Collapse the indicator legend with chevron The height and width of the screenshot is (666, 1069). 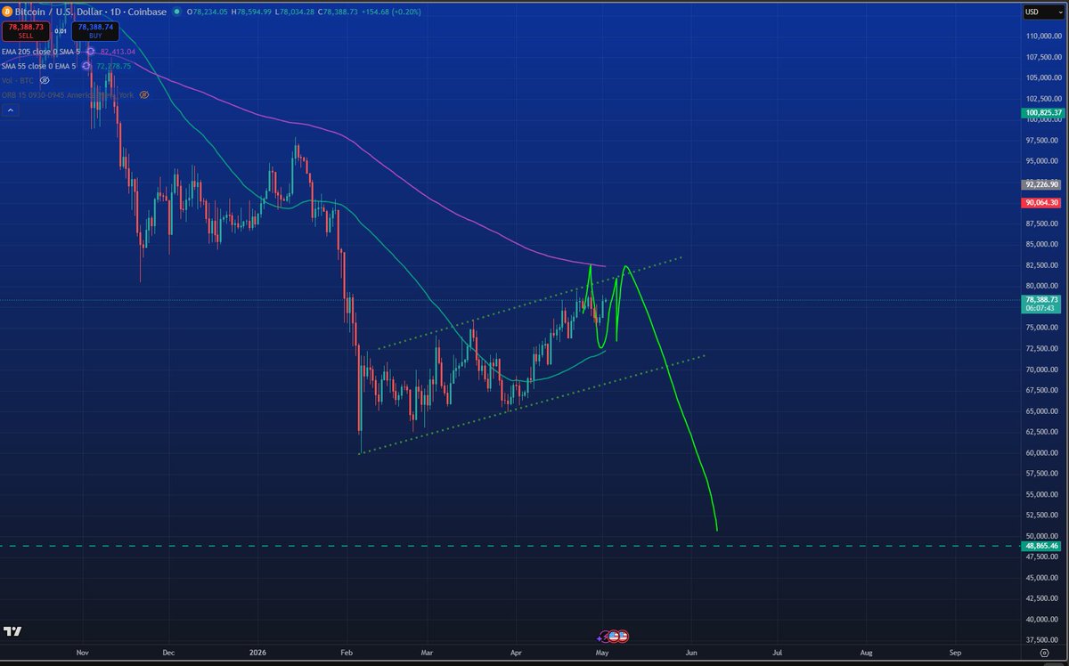pyautogui.click(x=11, y=110)
